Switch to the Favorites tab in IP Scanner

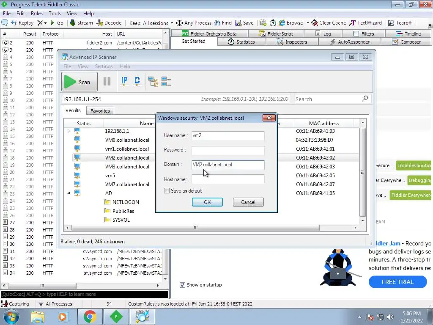point(100,111)
